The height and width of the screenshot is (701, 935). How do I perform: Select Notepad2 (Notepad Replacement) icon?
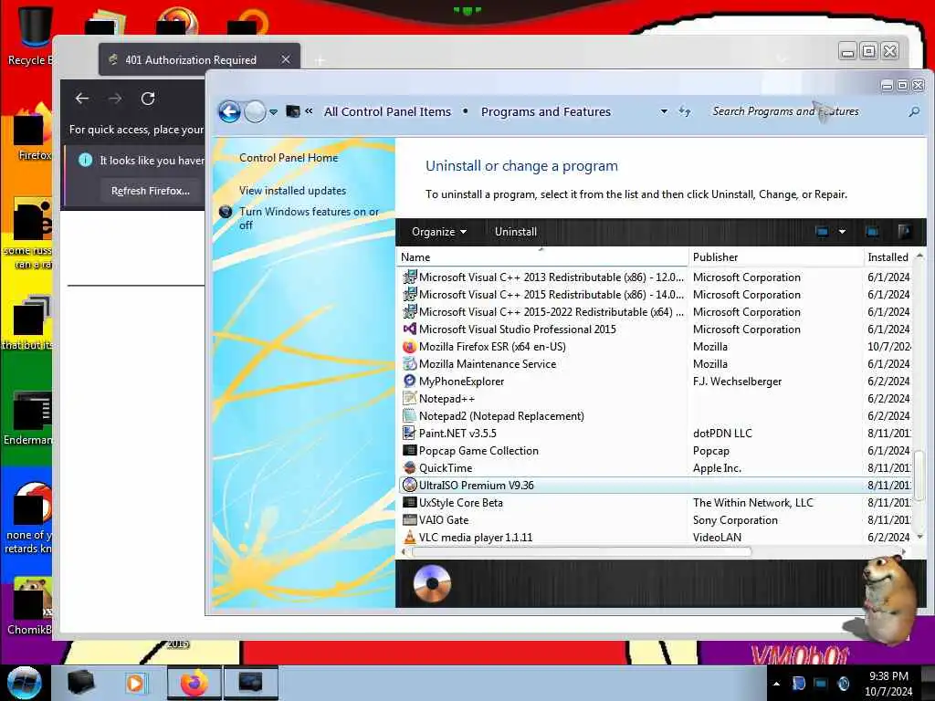click(410, 415)
